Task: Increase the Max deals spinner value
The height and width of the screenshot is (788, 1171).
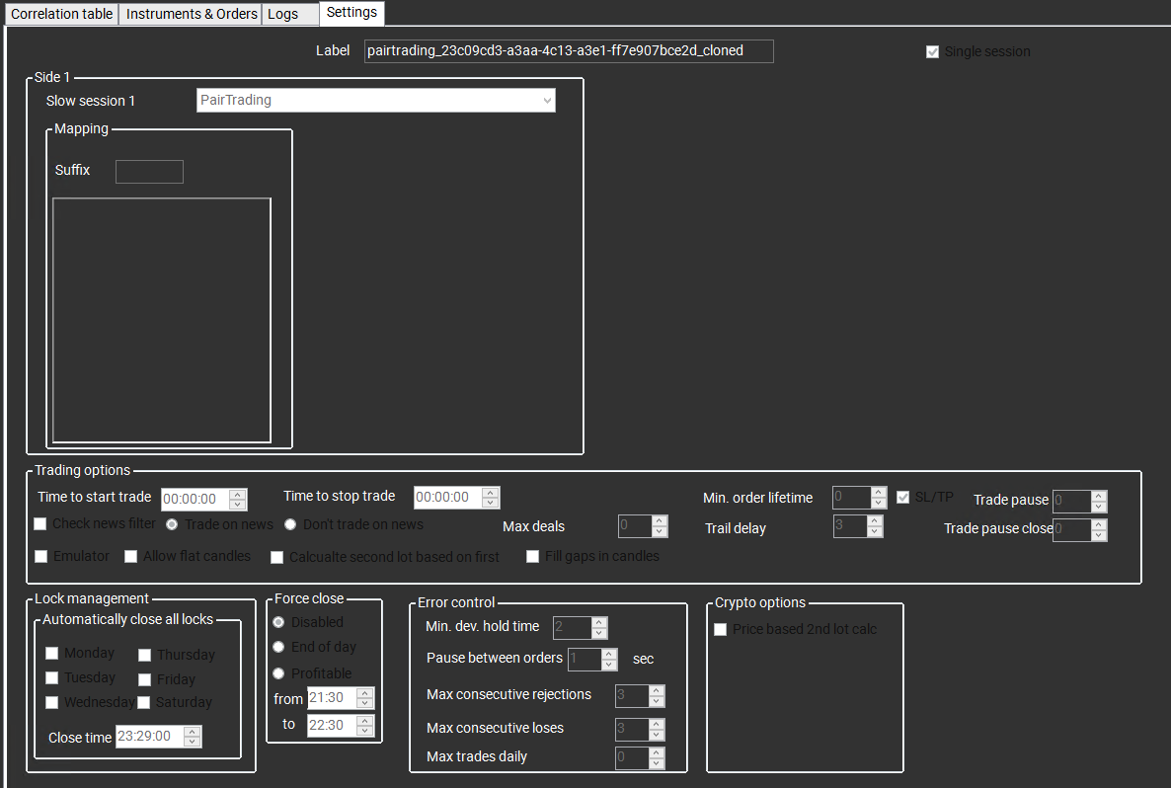Action: coord(660,521)
